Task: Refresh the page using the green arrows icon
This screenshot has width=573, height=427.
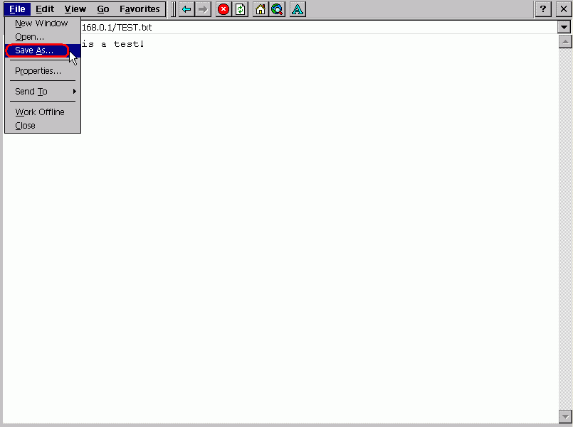Action: click(240, 9)
